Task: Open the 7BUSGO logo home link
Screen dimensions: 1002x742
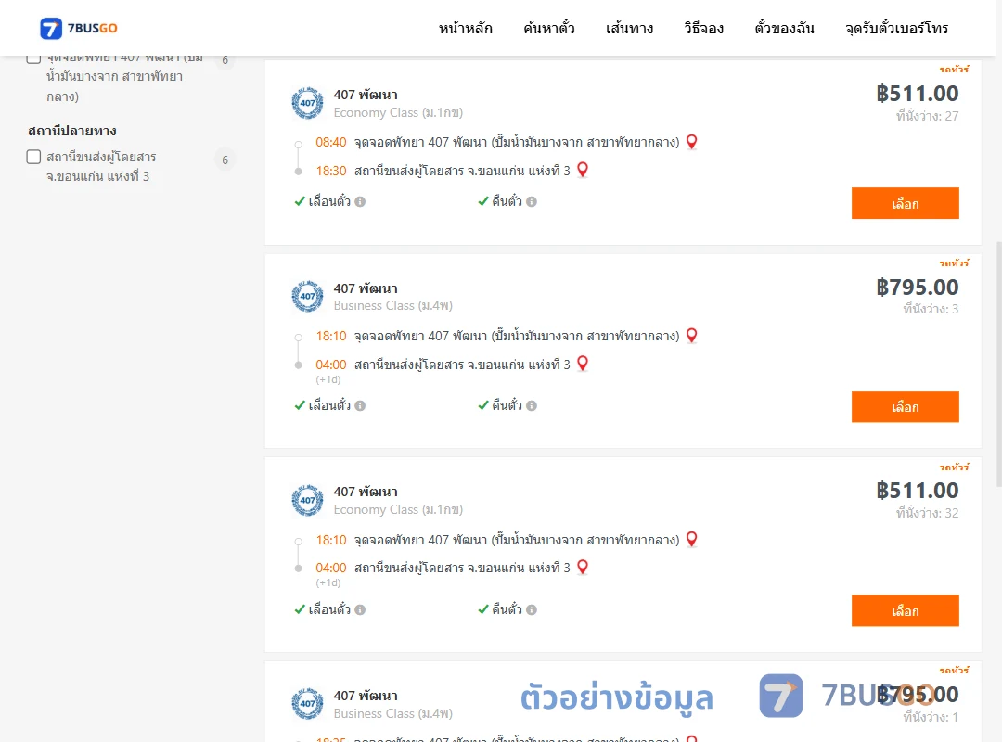Action: [79, 28]
